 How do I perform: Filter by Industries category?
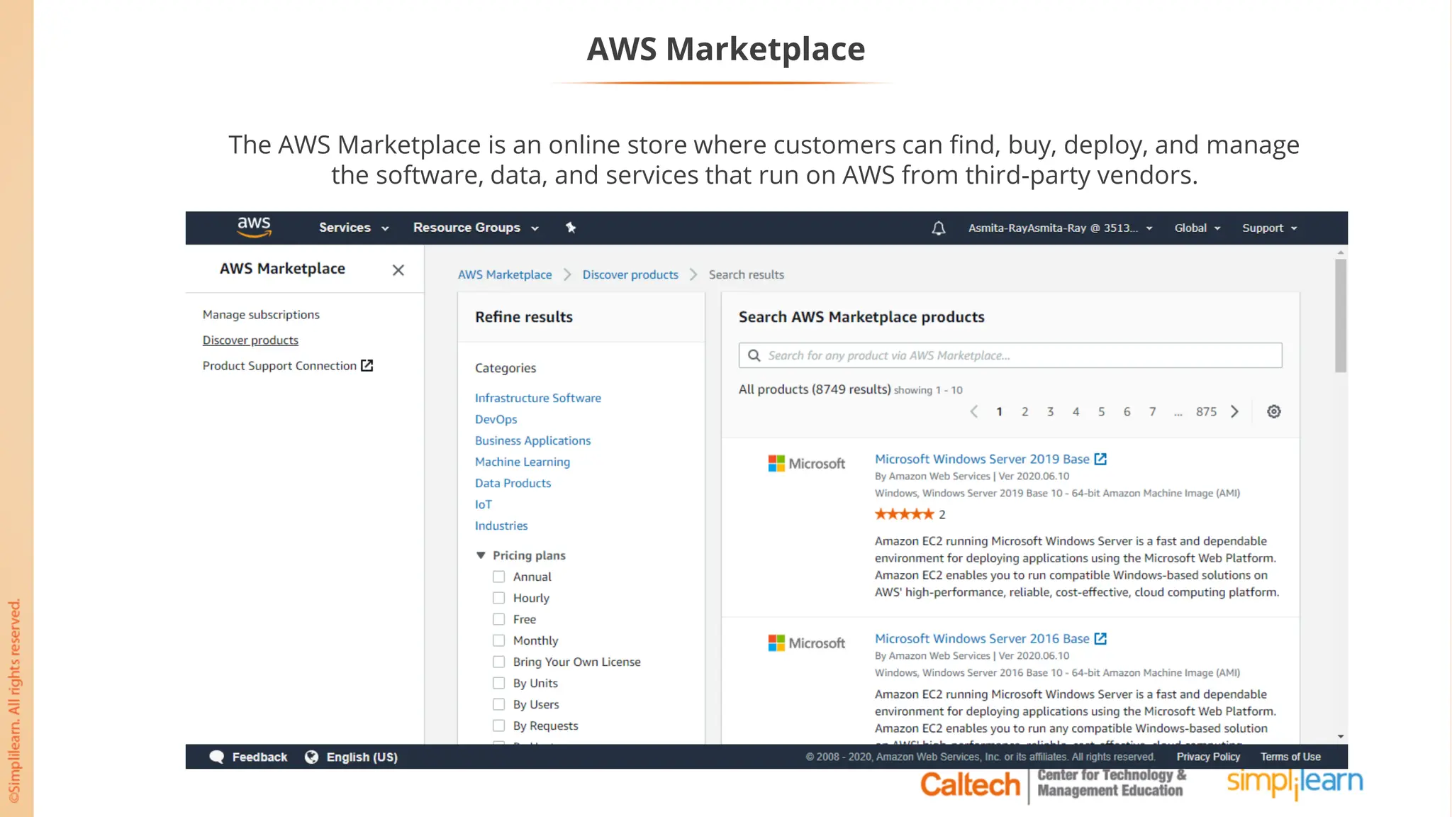pyautogui.click(x=501, y=526)
